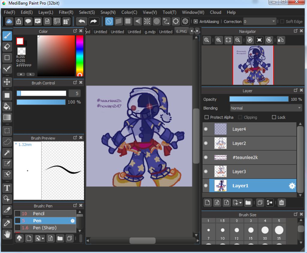Screen dimensions: 307x253
Task: Toggle the AntiAliasing checkbox
Action: tap(195, 22)
